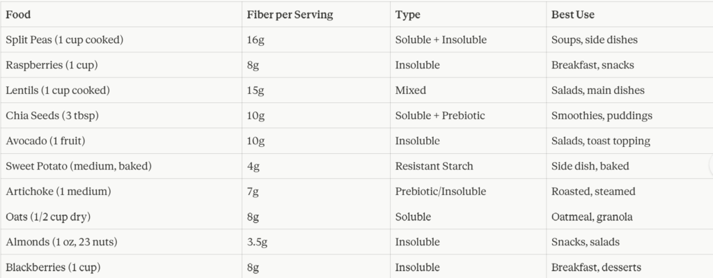This screenshot has height=278, width=713.
Task: Select the Artichoke (1 medium) cell
Action: point(121,191)
